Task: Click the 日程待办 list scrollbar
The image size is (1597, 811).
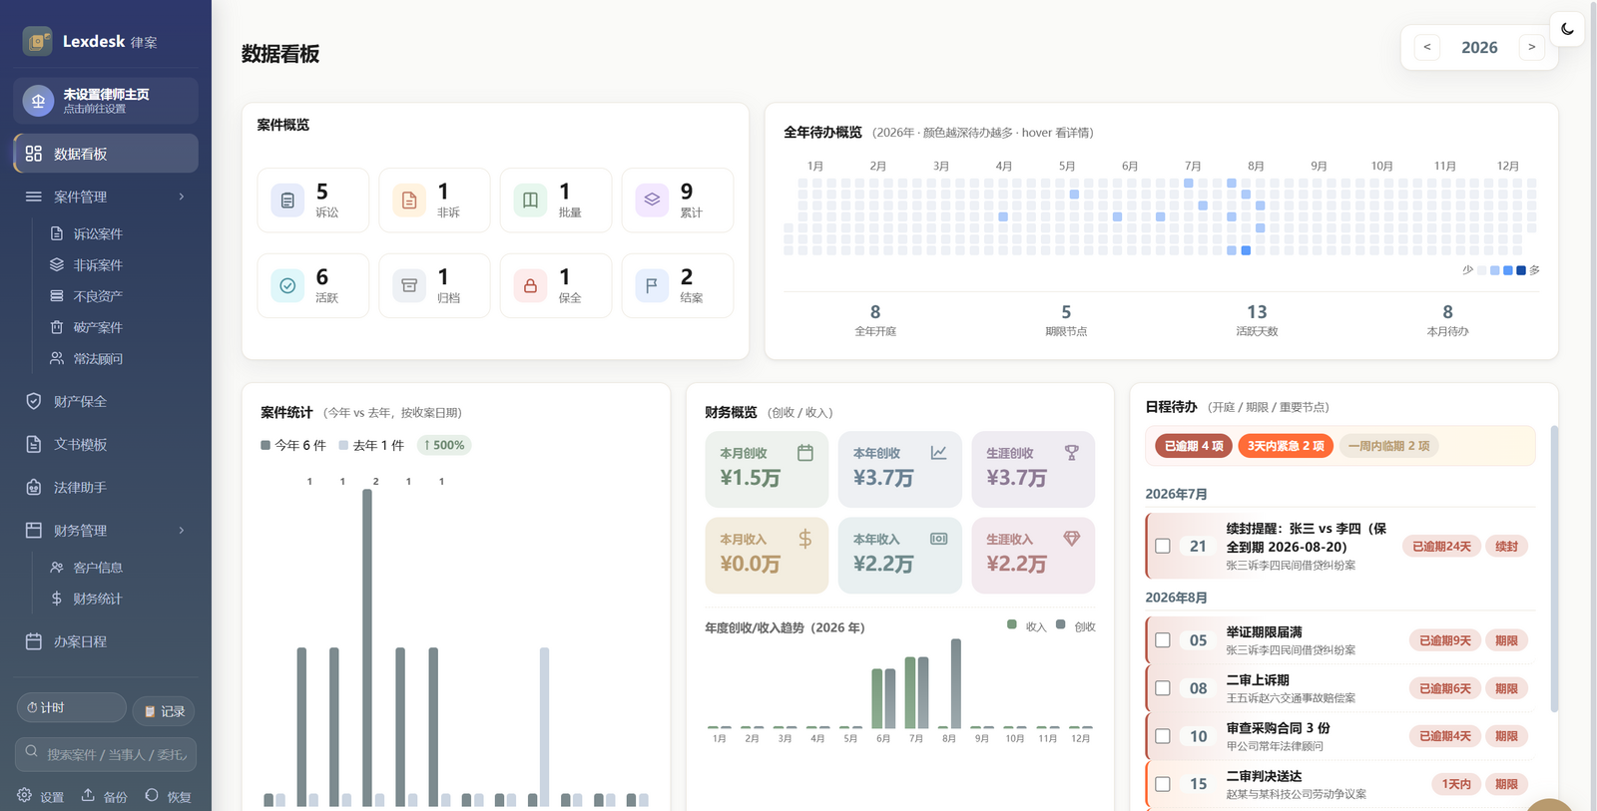Action: (x=1554, y=569)
